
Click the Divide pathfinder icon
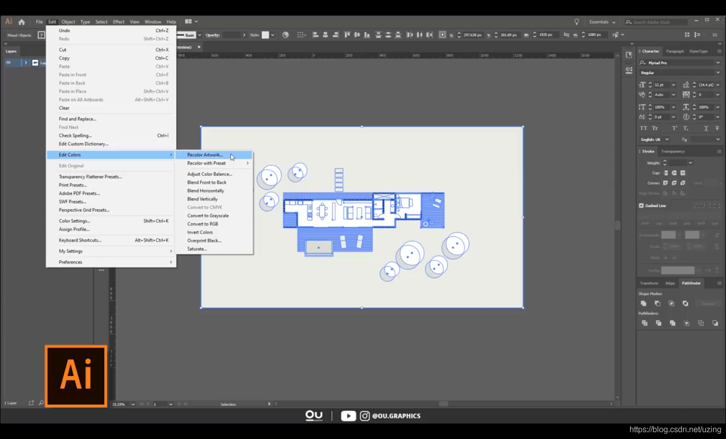(x=644, y=323)
